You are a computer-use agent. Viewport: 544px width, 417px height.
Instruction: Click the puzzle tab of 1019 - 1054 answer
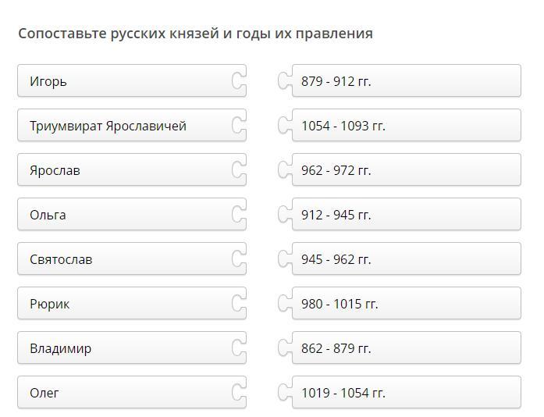click(x=285, y=393)
